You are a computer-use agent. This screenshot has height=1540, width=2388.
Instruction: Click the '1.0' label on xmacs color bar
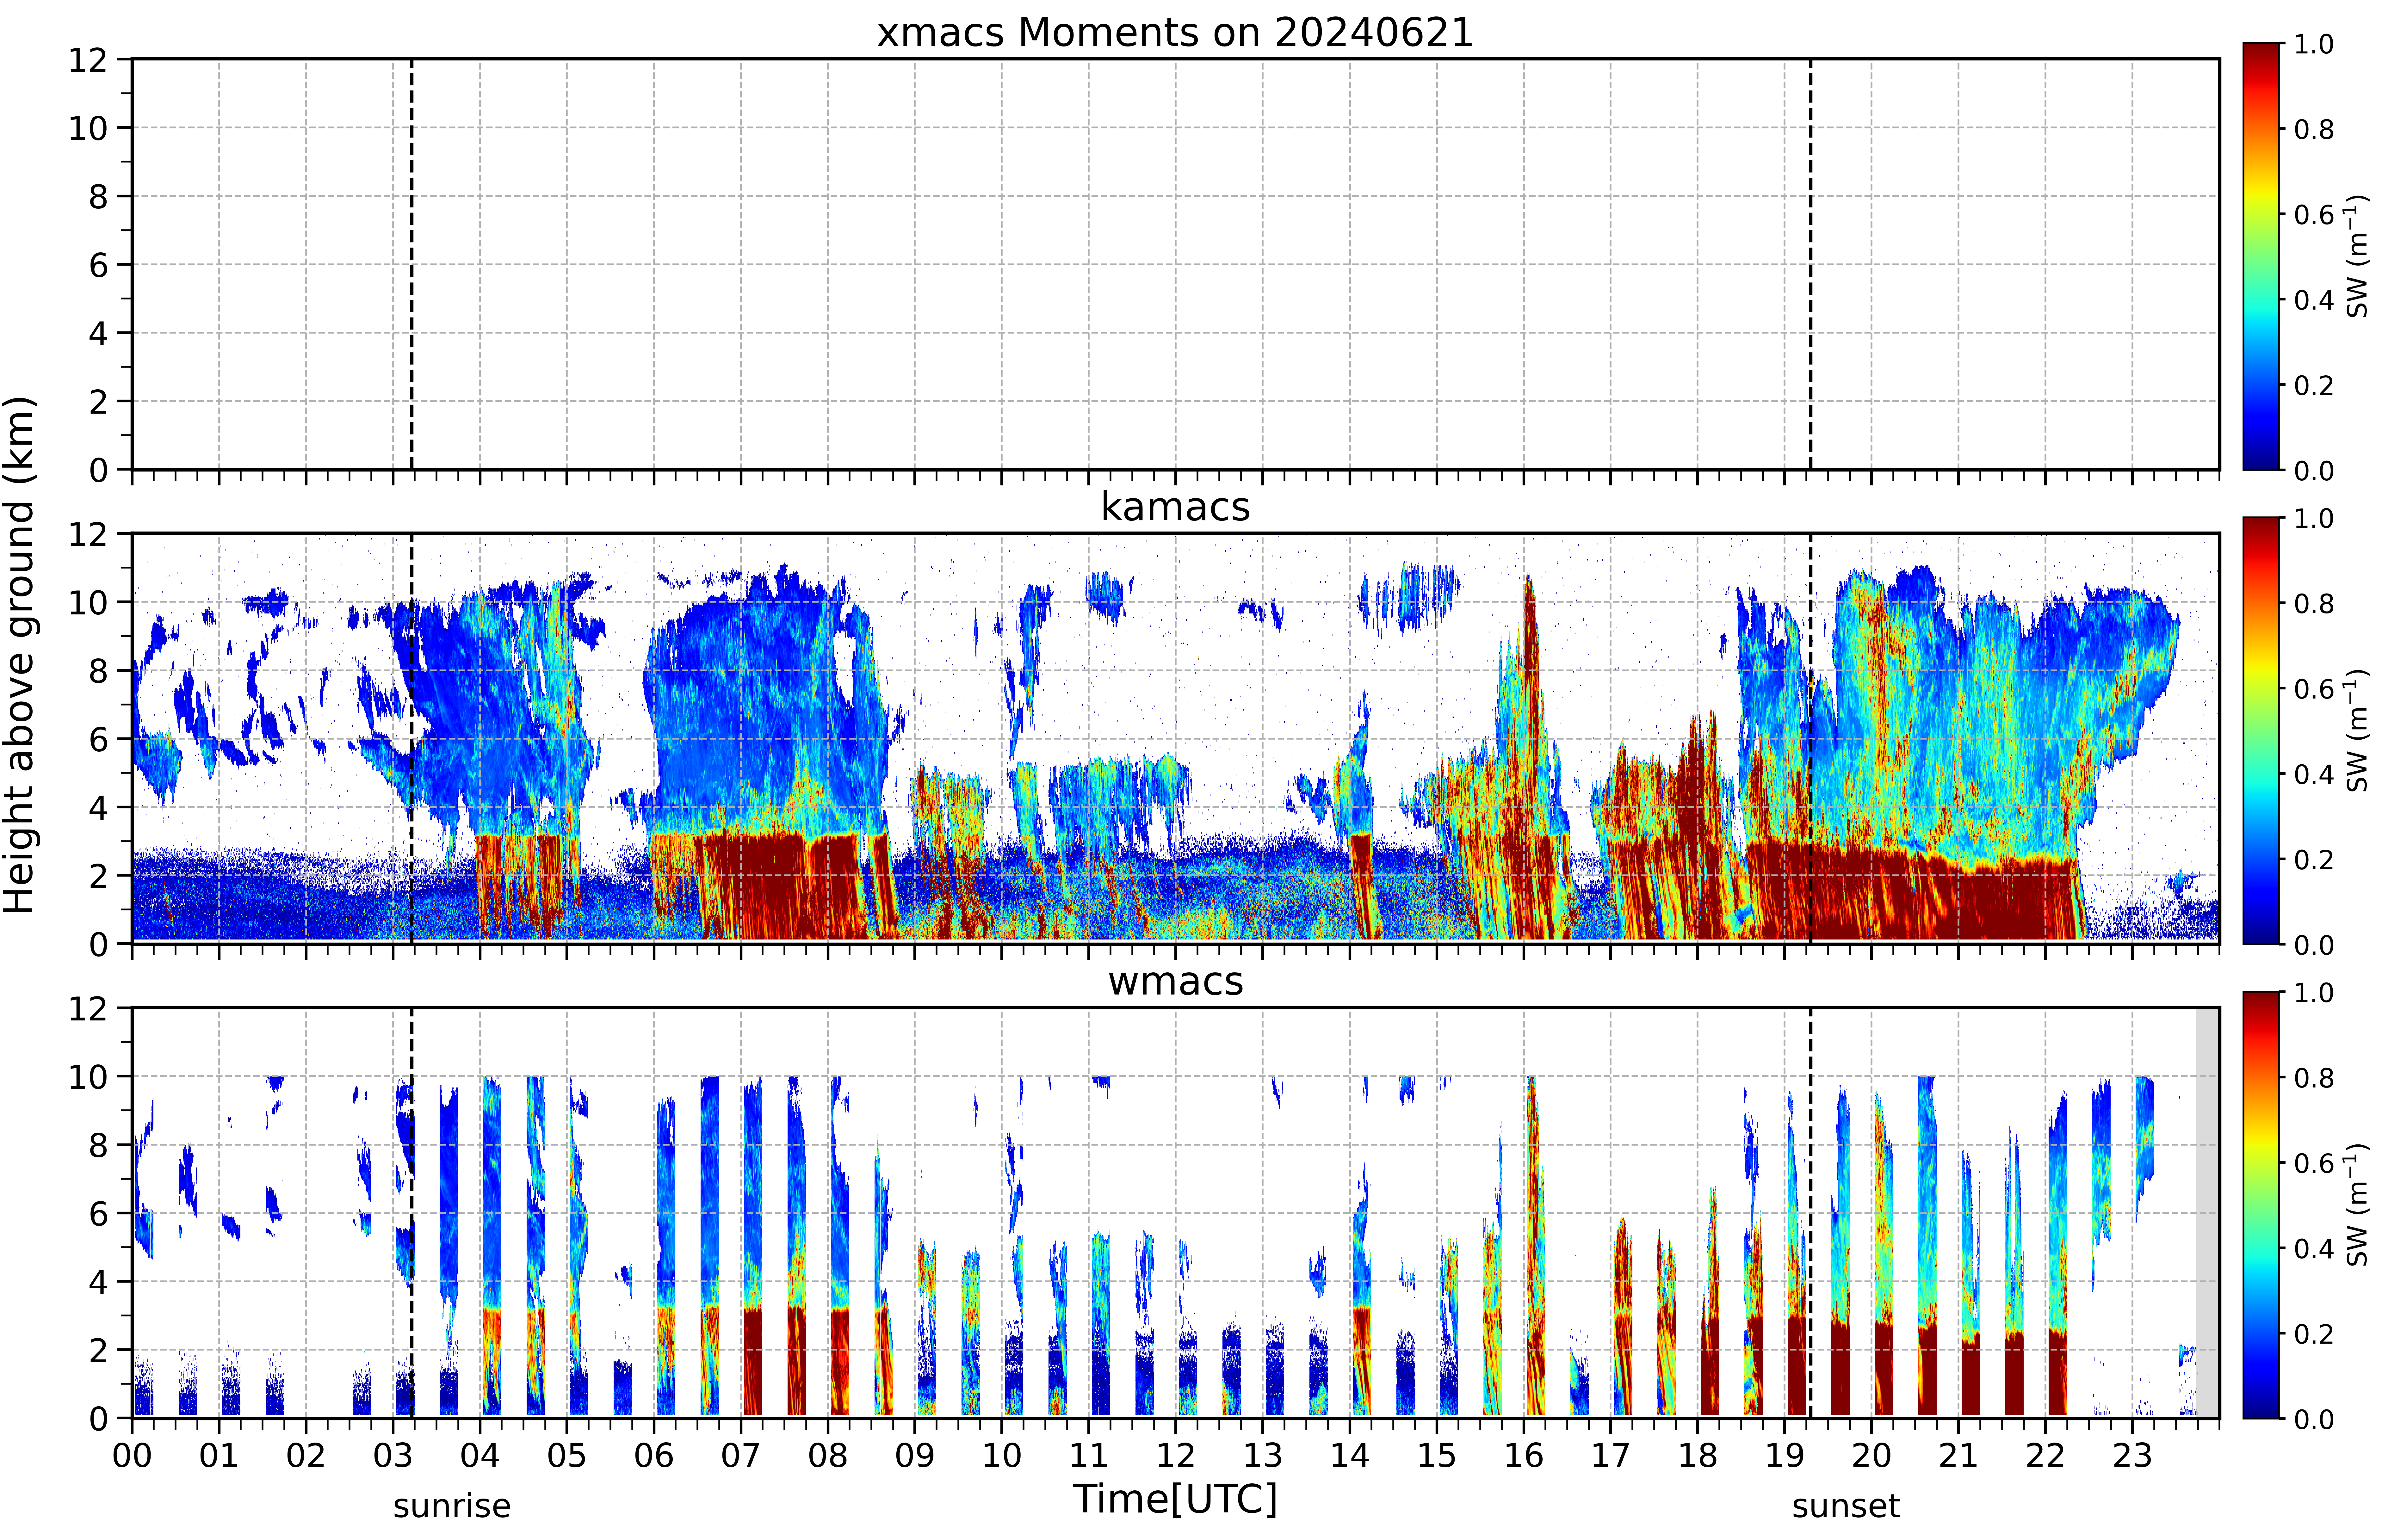pos(2314,44)
